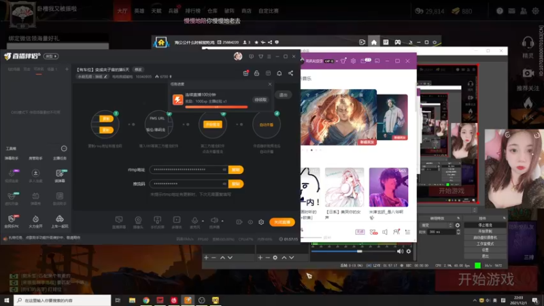Click the speaker icon in live companion toolbar
544x306 pixels.
coord(214,220)
